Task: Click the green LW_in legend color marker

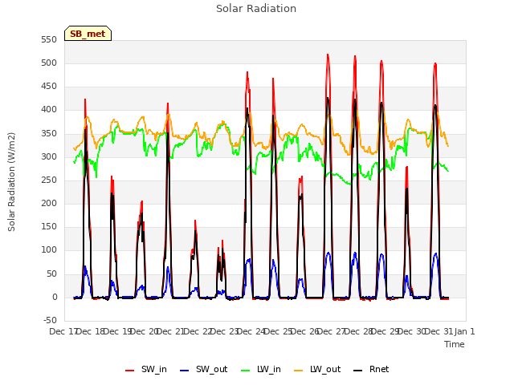Action: (246, 371)
